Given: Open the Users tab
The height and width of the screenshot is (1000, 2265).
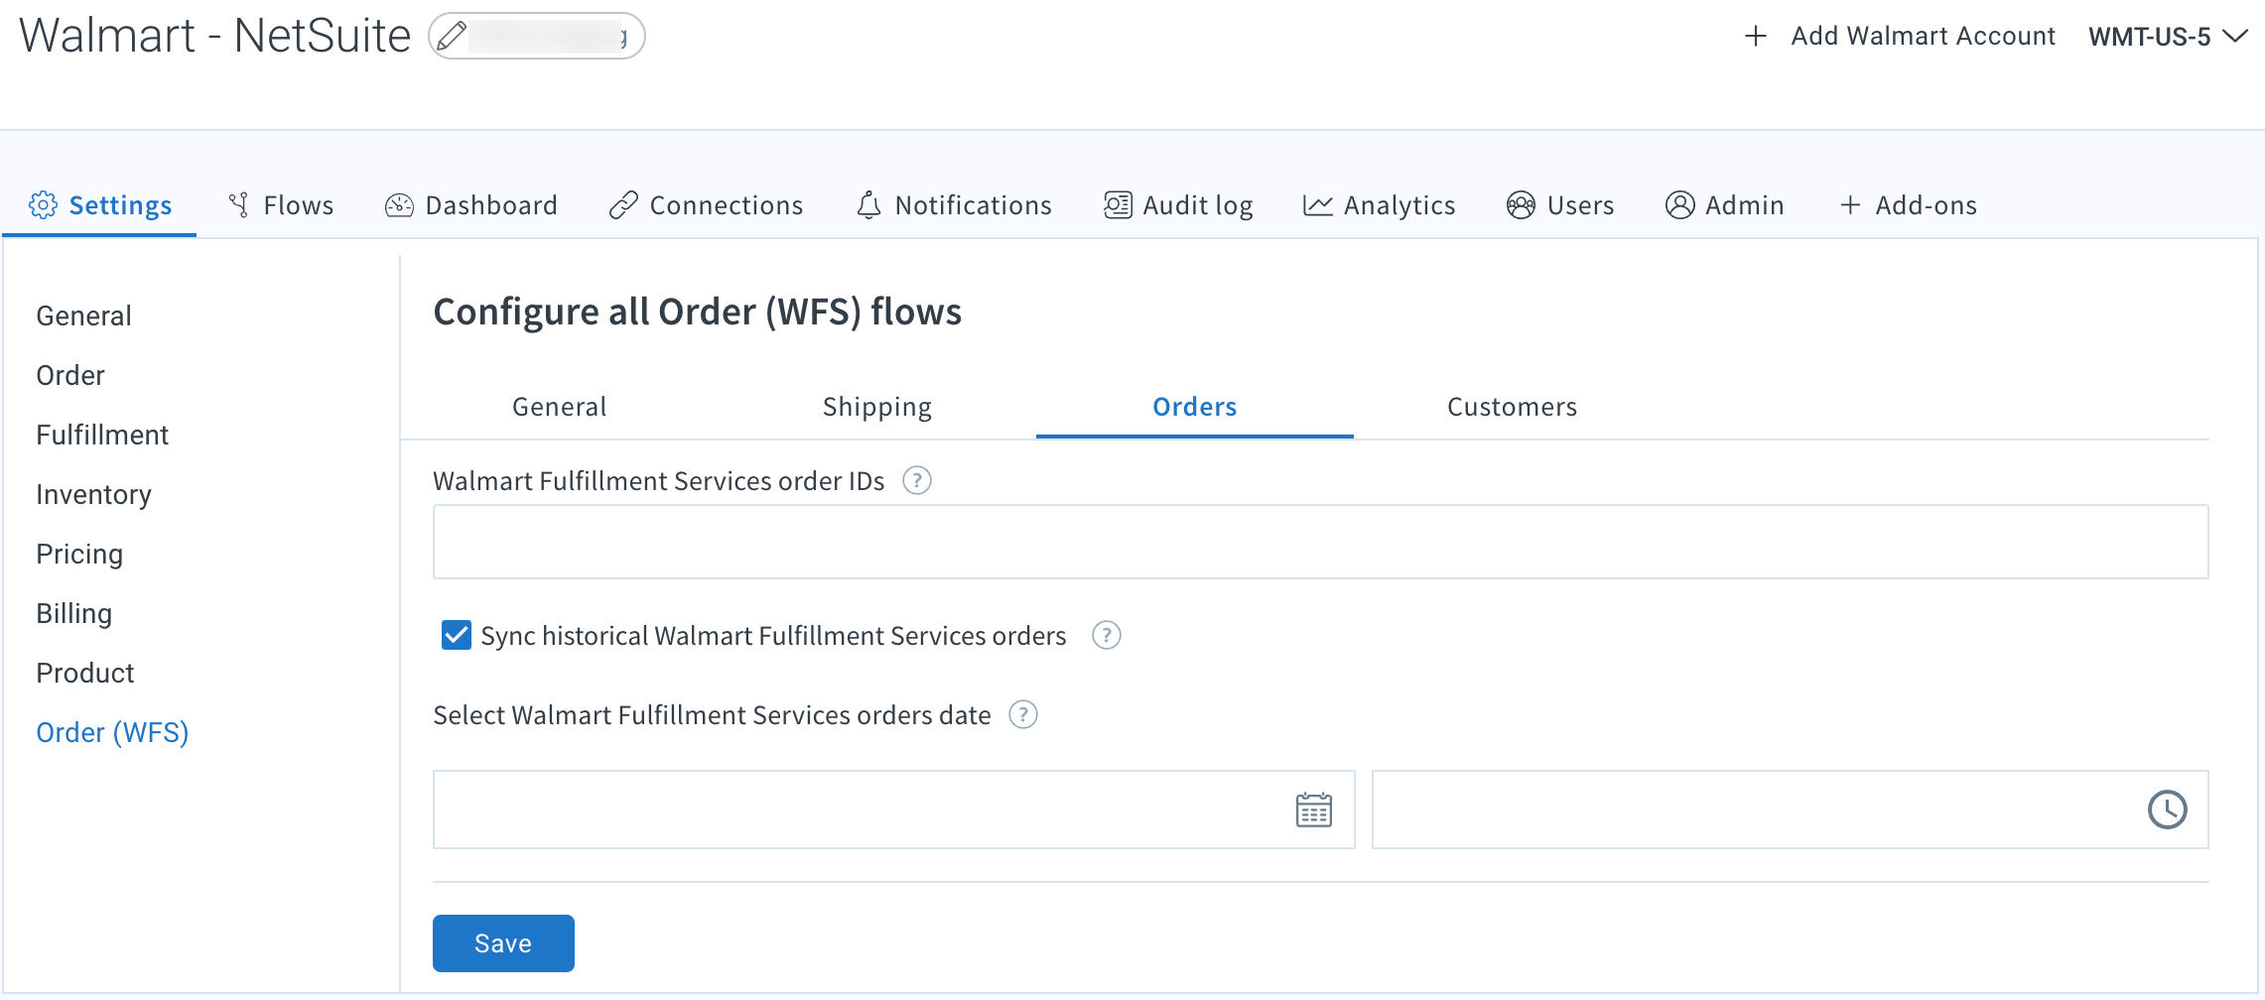Looking at the screenshot, I should 1560,204.
